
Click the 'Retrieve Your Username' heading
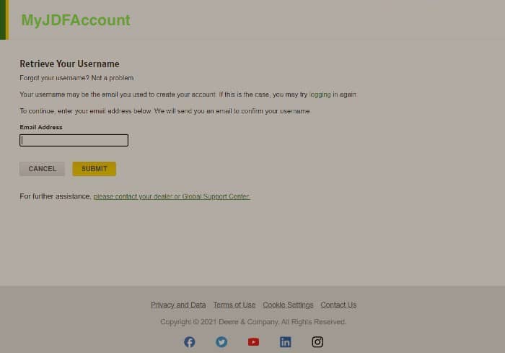tap(69, 64)
